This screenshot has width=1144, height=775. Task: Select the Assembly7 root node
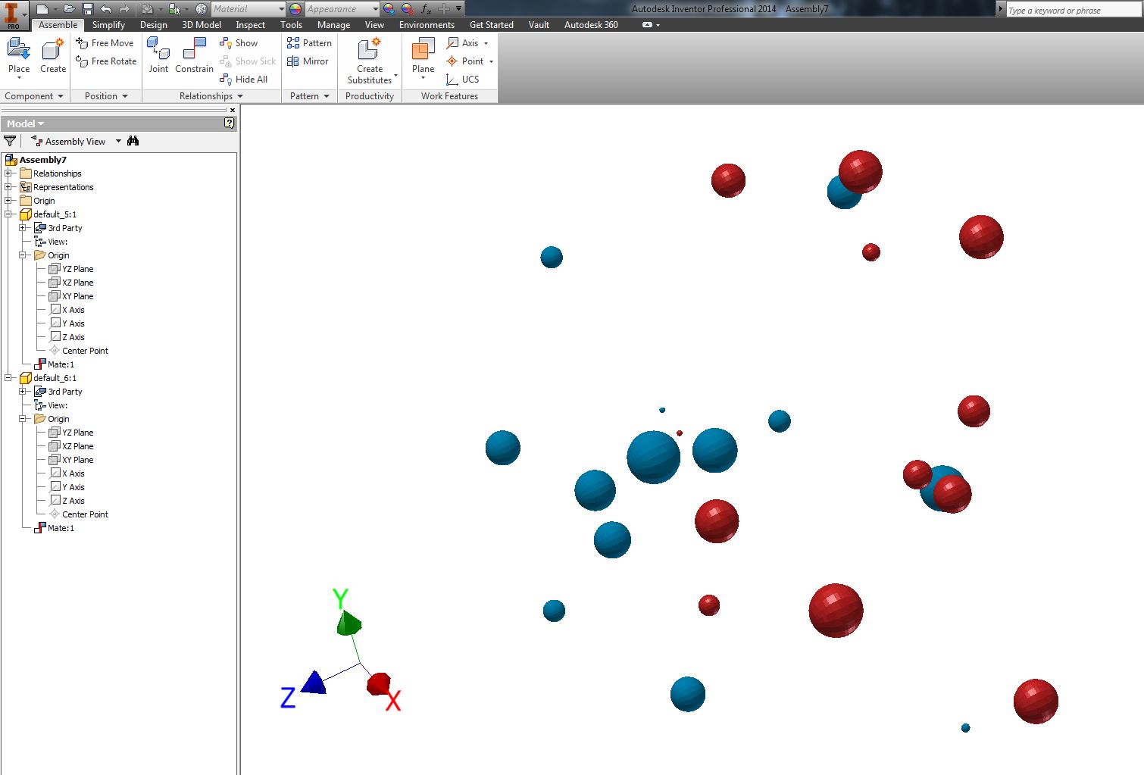point(36,160)
